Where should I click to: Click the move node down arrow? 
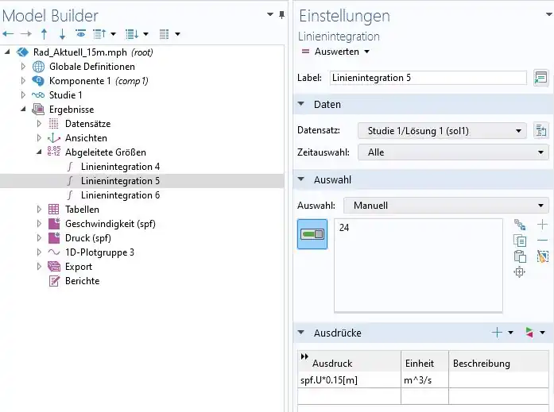tap(61, 34)
